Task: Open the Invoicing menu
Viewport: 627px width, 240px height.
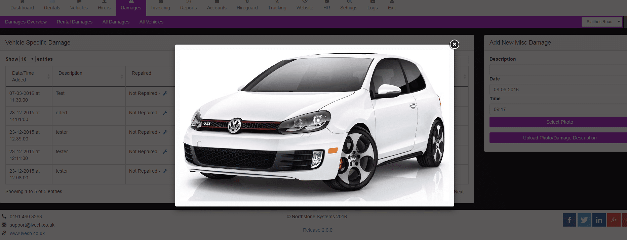Action: coord(160,8)
